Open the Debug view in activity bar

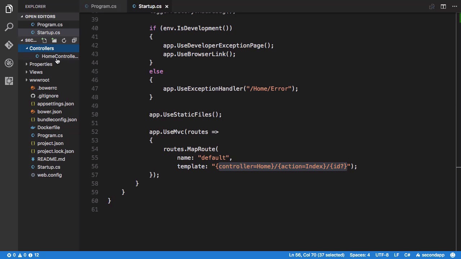point(9,63)
